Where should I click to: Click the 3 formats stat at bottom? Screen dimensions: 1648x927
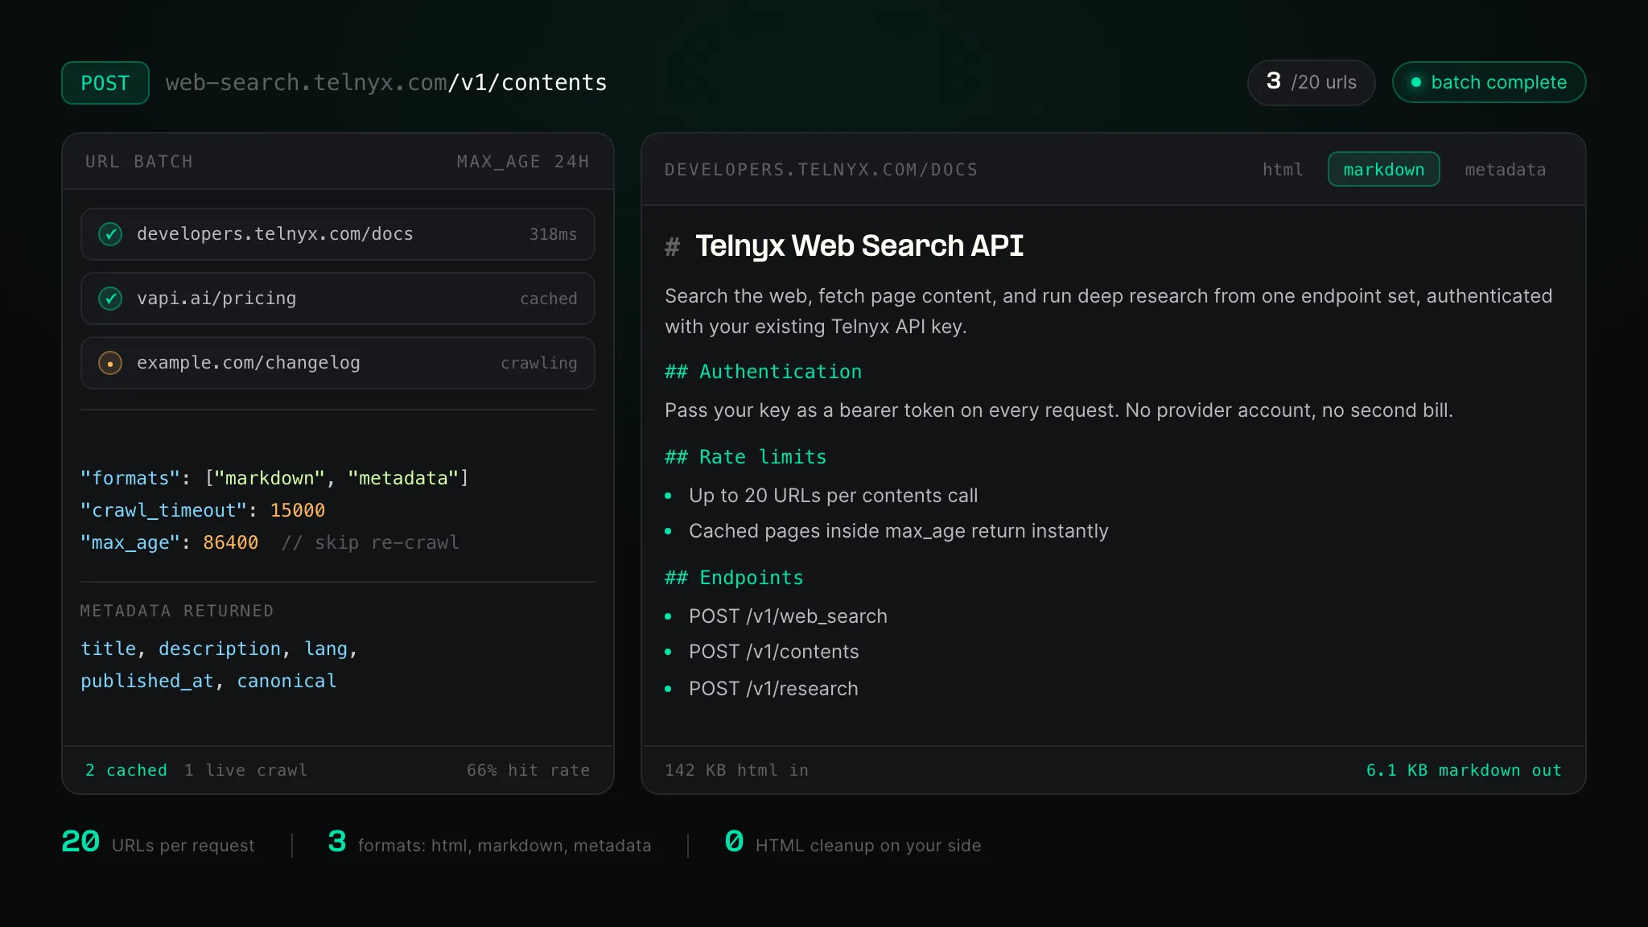(489, 843)
